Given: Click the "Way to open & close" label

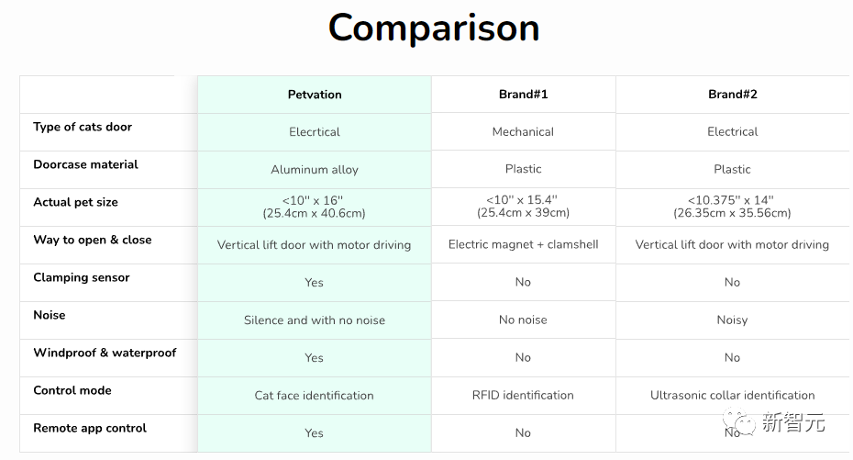Looking at the screenshot, I should tap(93, 241).
